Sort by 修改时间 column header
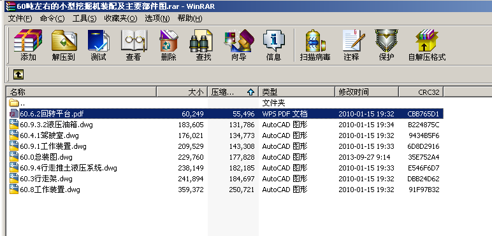The image size is (492, 236). coord(367,92)
